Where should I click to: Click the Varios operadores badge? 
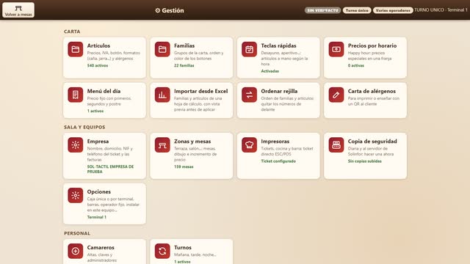(393, 10)
